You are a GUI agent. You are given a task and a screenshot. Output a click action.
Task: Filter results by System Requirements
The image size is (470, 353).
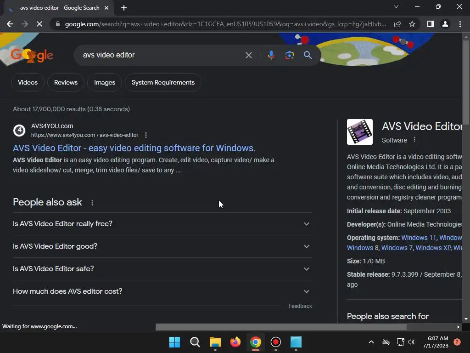163,83
